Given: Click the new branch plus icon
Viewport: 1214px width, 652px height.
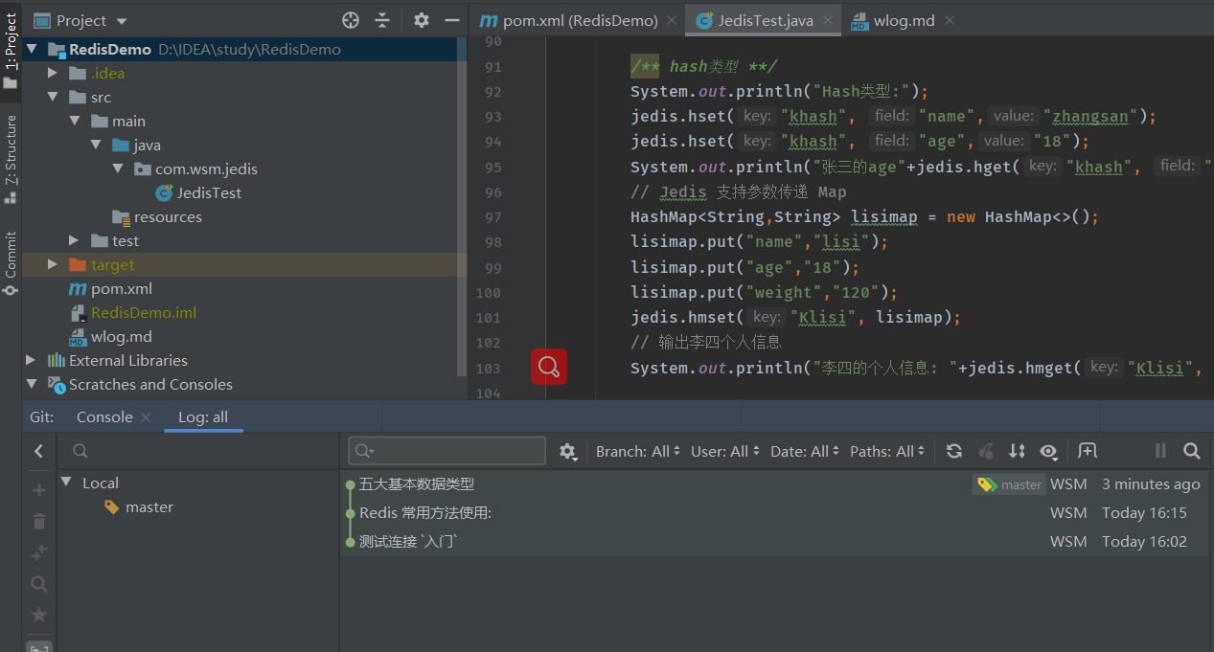Looking at the screenshot, I should click(x=39, y=490).
